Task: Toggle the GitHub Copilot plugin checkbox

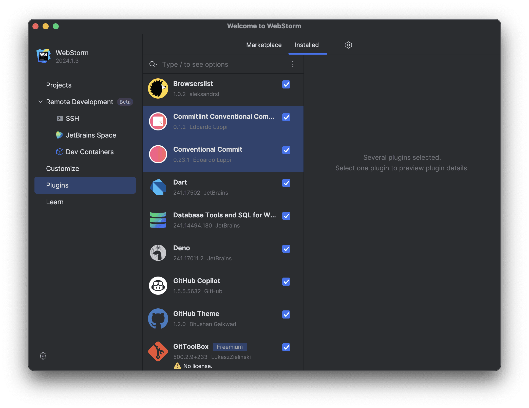Action: (286, 282)
